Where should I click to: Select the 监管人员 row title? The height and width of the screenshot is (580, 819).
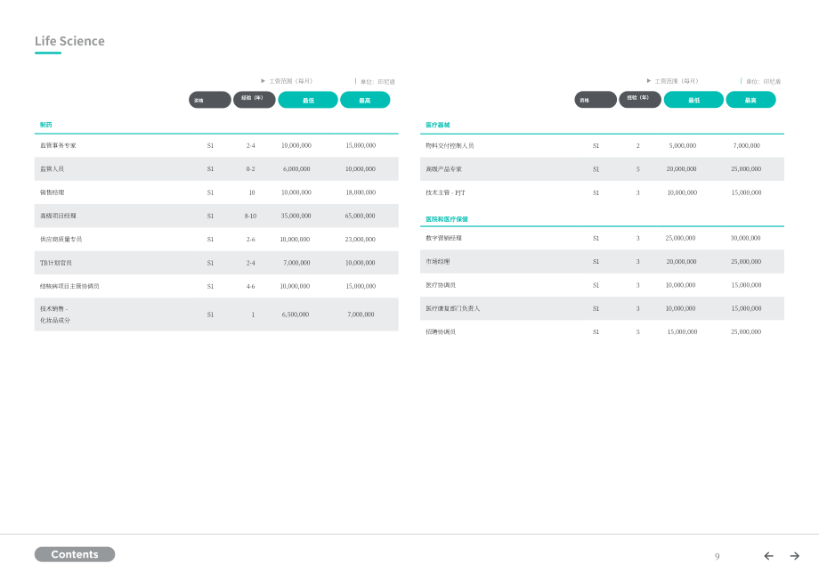[x=53, y=168]
